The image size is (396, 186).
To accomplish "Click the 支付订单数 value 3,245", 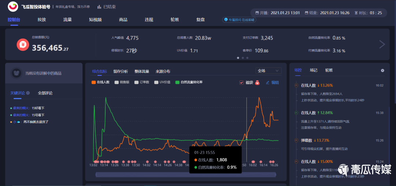I will click(267, 38).
